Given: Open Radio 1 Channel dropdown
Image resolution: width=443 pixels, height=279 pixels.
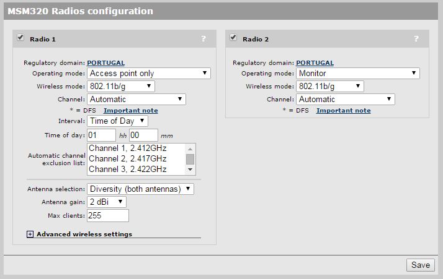Looking at the screenshot, I should point(136,99).
